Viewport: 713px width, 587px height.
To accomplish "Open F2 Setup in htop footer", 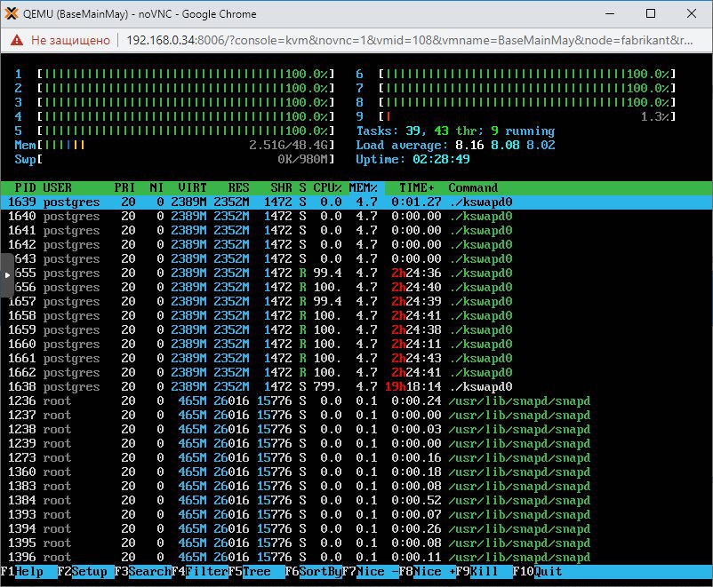I will [x=85, y=572].
